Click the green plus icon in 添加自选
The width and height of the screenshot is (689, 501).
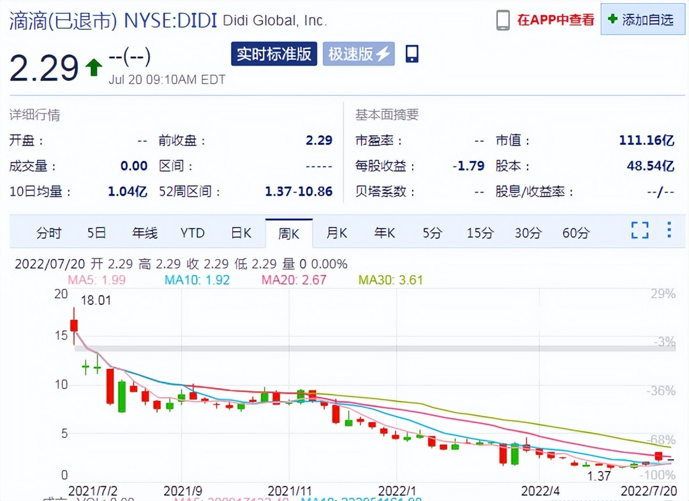click(x=612, y=19)
